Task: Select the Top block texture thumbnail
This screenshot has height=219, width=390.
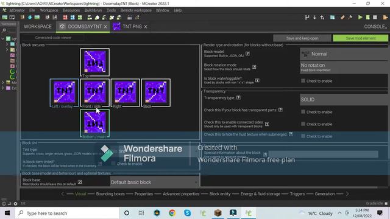Action: [95, 62]
